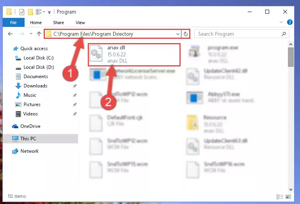This screenshot has width=300, height=204.
Task: Click the pin icon beside Music
Action: point(75,95)
